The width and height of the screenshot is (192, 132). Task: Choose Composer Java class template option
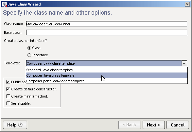tap(107, 75)
